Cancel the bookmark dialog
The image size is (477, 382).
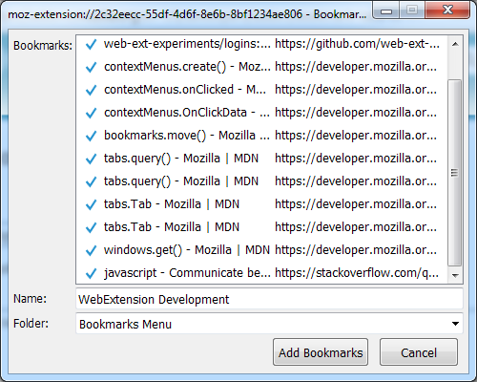click(419, 352)
